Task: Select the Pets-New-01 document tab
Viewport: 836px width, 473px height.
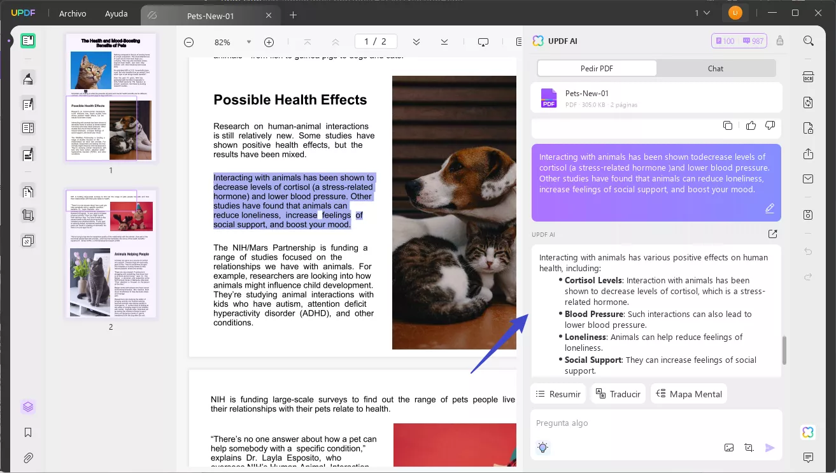Action: (x=210, y=16)
